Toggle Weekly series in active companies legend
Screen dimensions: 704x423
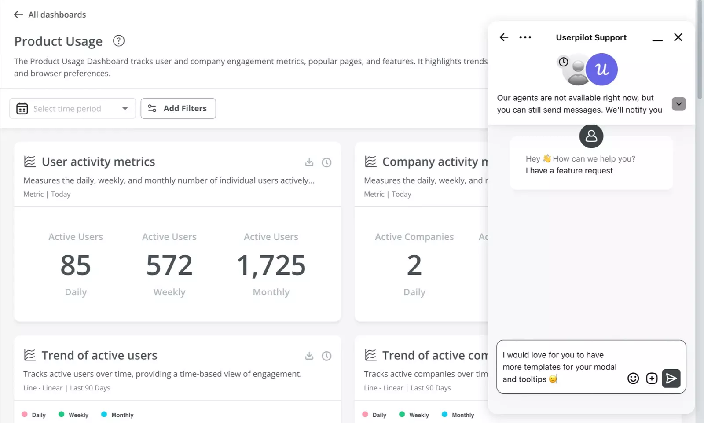(x=414, y=415)
